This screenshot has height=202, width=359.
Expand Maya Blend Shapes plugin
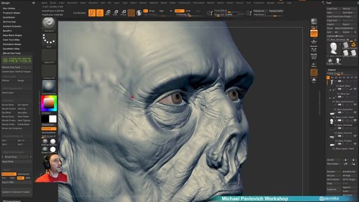click(x=12, y=35)
